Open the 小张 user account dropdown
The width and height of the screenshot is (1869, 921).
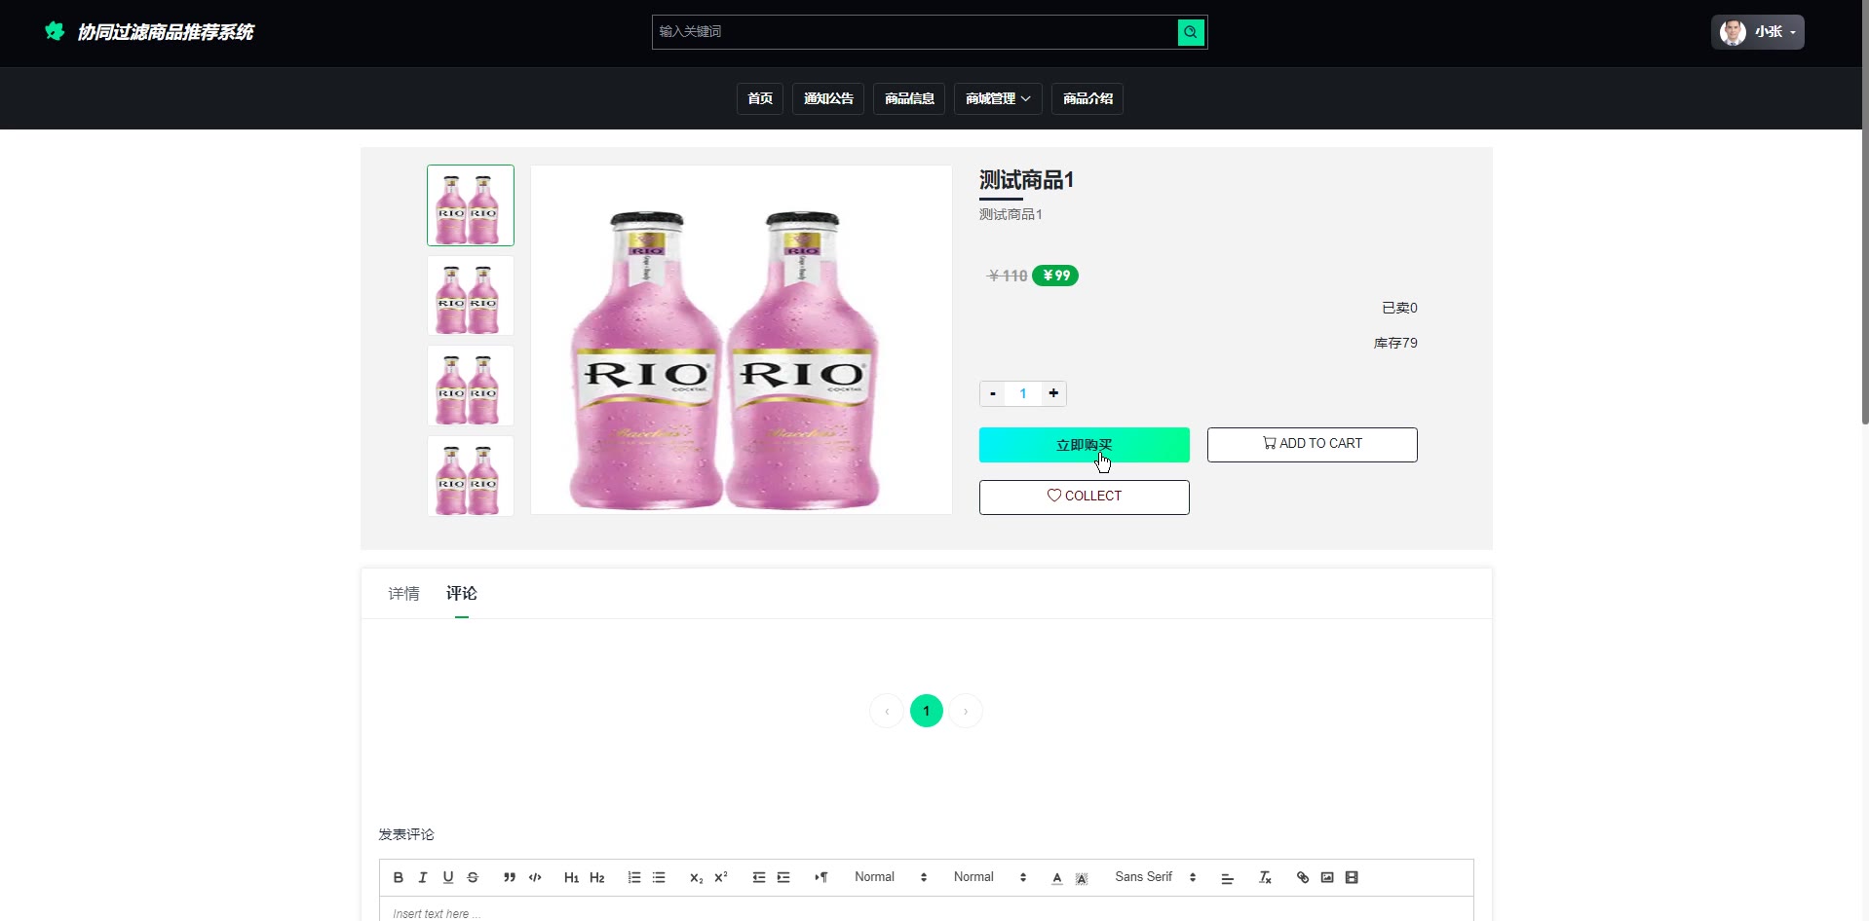click(1758, 31)
